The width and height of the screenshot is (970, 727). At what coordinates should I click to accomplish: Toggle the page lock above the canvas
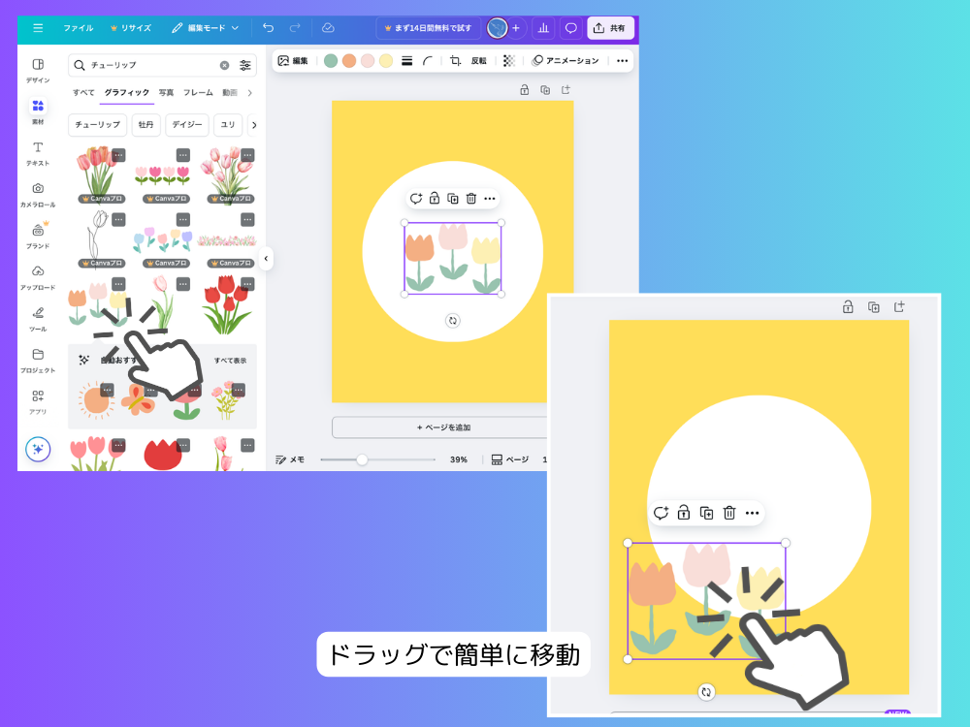click(x=524, y=90)
